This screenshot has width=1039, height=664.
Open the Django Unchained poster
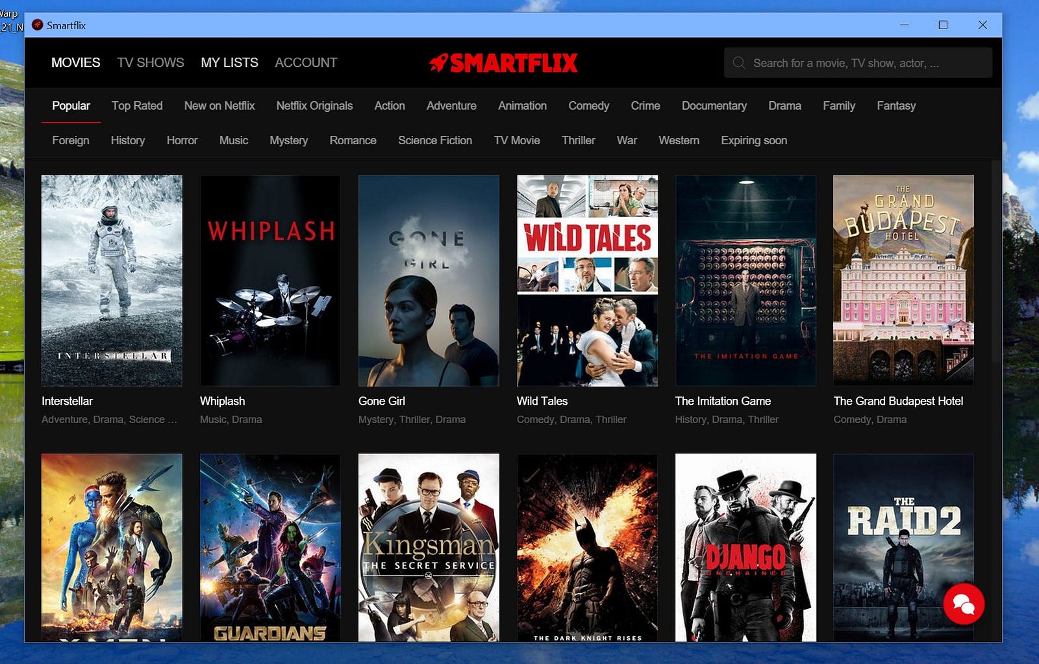click(x=745, y=548)
